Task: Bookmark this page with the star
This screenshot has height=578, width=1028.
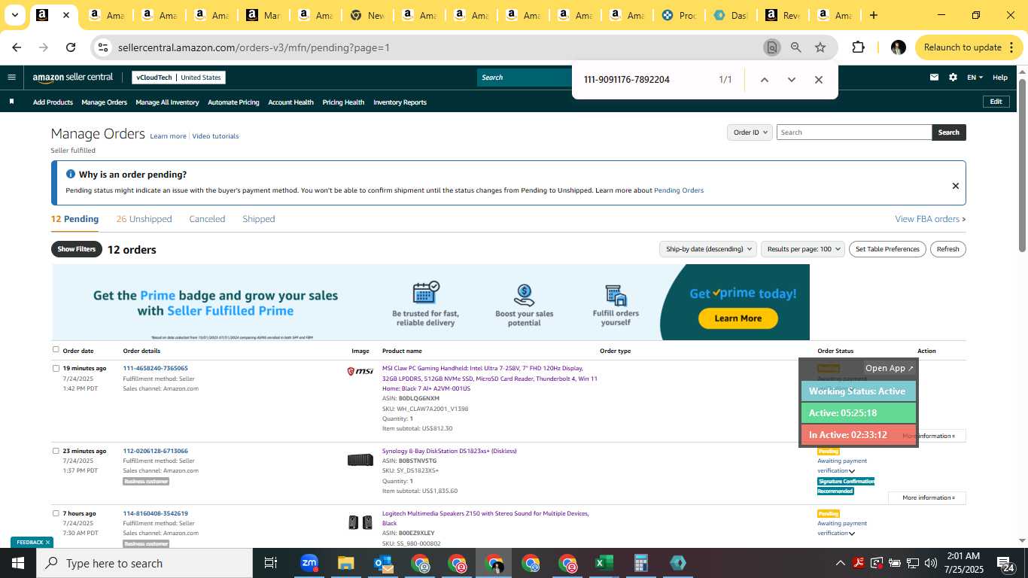Action: 820,47
